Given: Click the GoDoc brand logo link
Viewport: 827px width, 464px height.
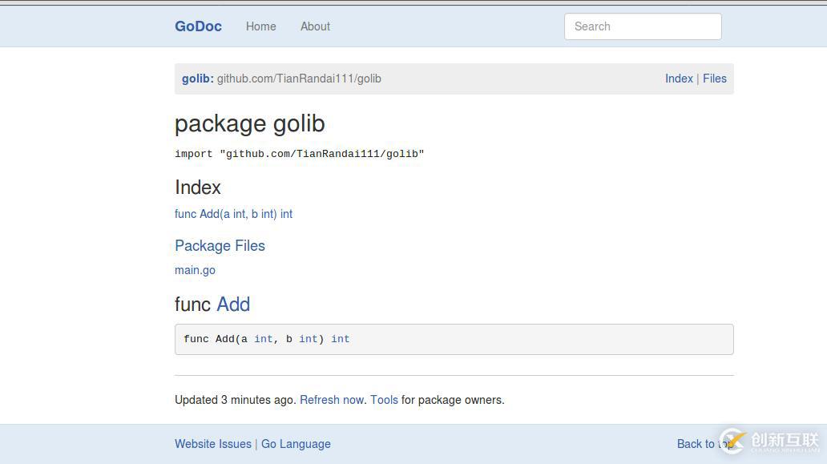Looking at the screenshot, I should tap(198, 26).
